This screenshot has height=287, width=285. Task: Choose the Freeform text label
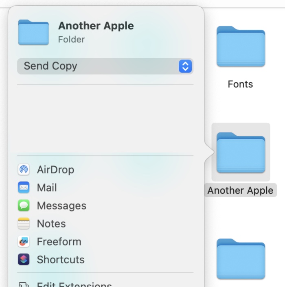coord(59,241)
